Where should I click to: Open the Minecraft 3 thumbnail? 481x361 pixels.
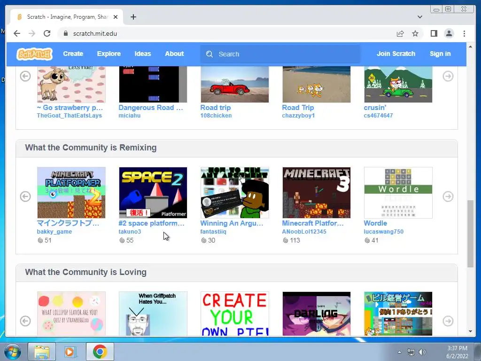316,192
